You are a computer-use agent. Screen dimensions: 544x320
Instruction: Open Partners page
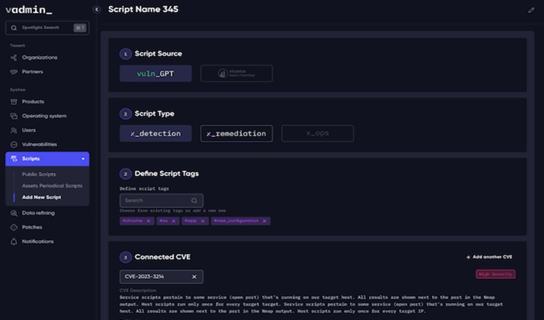click(x=33, y=72)
